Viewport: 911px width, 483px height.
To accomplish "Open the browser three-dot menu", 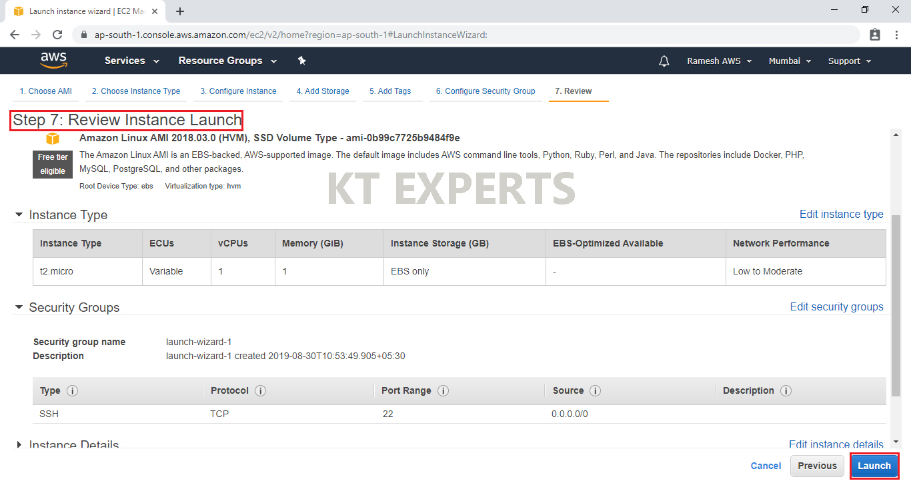I will 896,35.
